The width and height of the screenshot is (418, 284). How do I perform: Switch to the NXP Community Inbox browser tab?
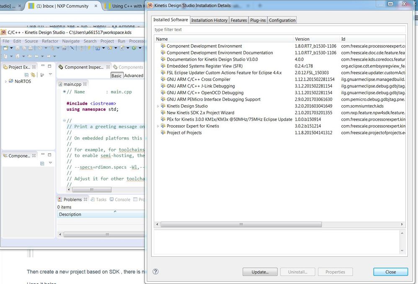click(62, 6)
